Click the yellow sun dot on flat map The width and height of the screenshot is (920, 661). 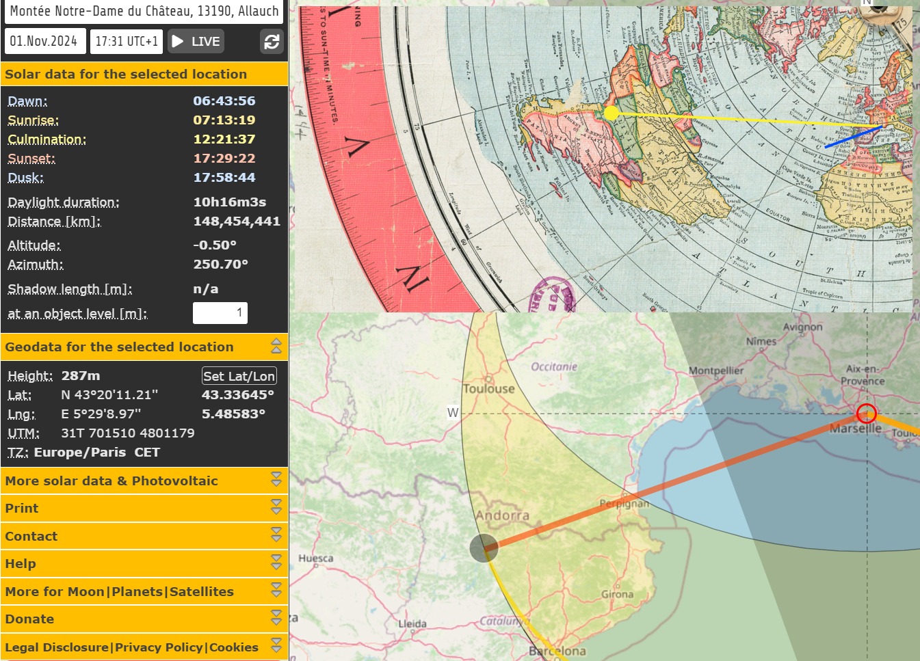click(612, 113)
